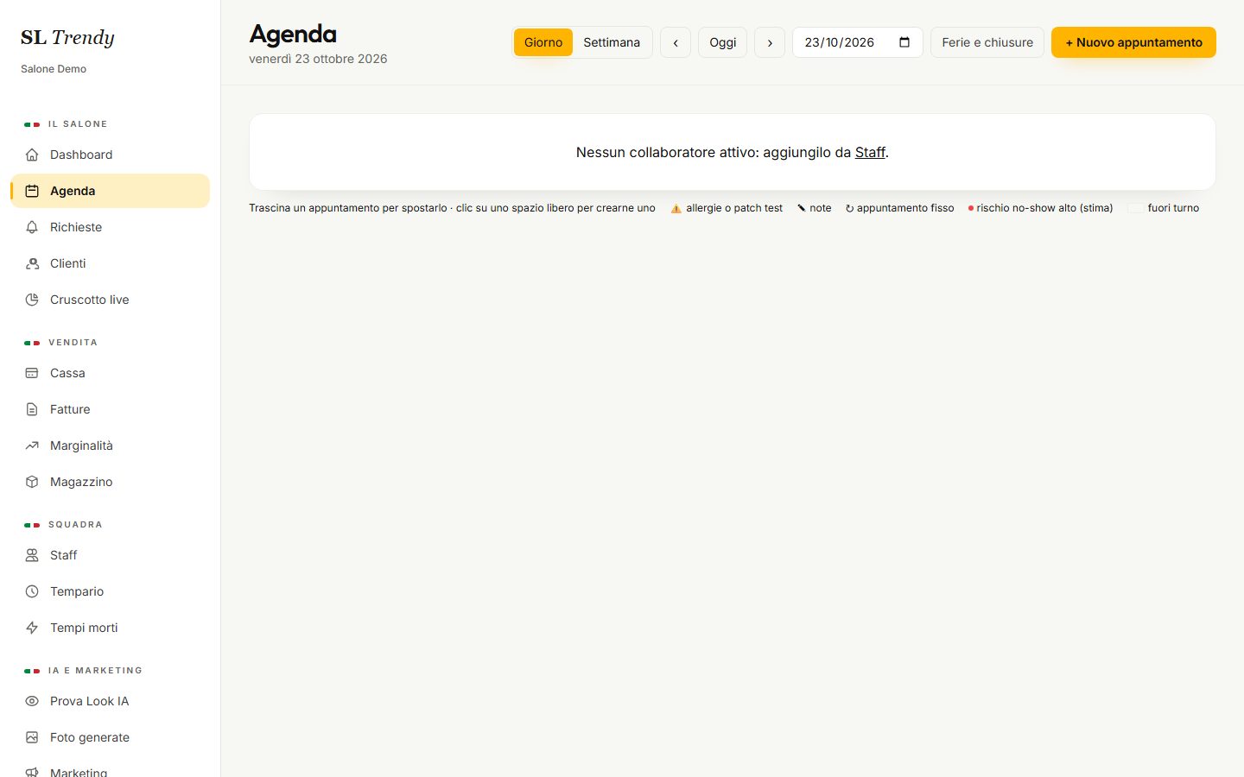
Task: Click the Magazzino box icon
Action: (32, 482)
